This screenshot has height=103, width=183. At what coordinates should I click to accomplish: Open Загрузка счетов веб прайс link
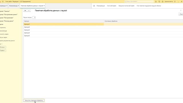[x=126, y=6]
